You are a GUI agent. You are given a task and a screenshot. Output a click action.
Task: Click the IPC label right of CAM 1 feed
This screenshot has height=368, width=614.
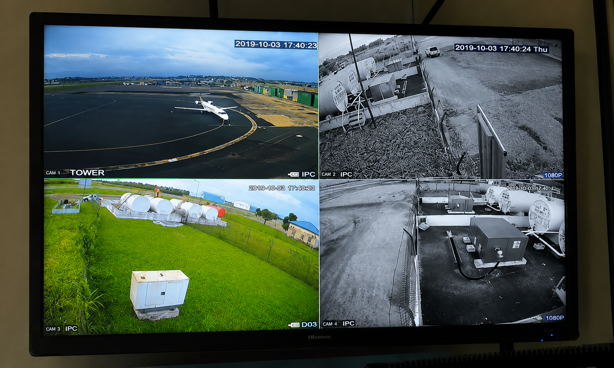point(309,174)
